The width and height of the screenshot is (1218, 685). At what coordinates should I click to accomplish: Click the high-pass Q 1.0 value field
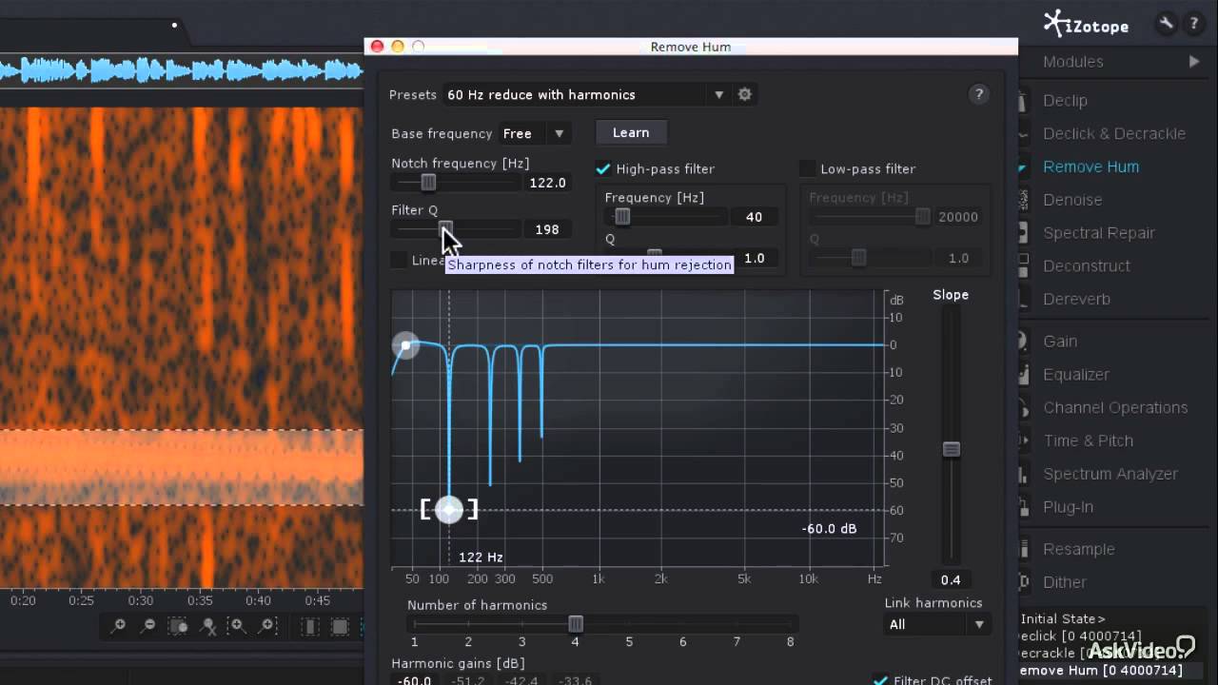(x=755, y=258)
